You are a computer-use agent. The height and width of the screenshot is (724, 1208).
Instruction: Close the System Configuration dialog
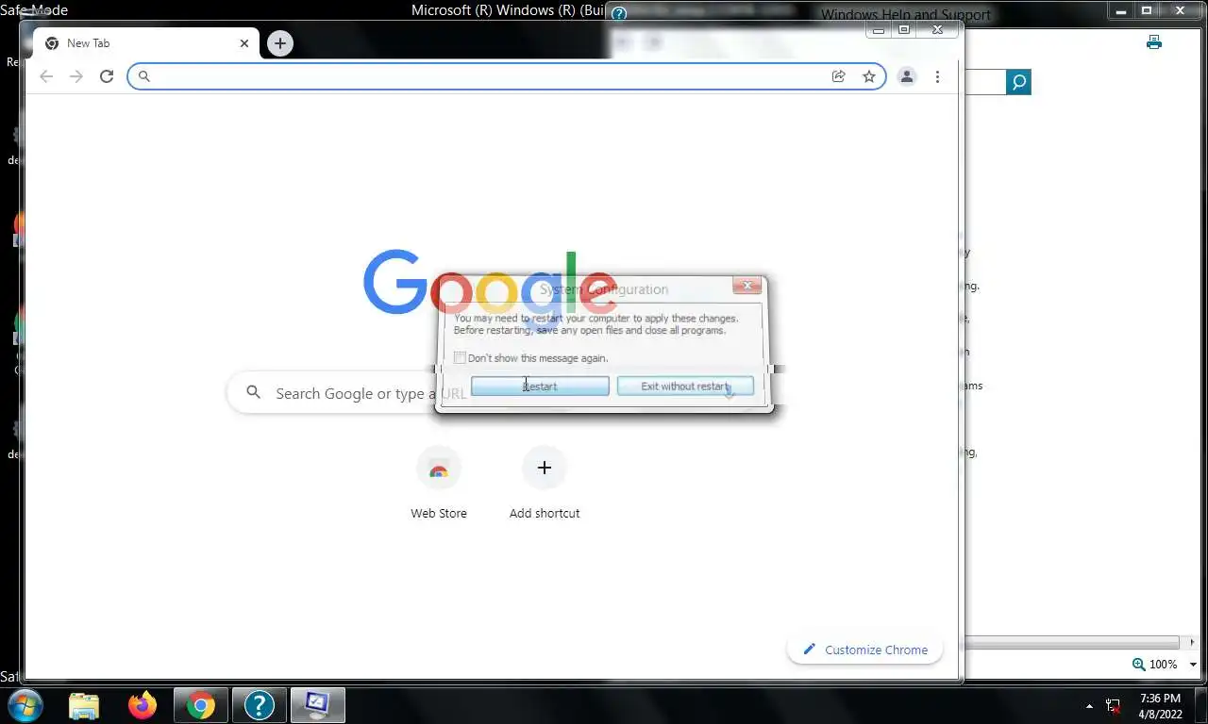pyautogui.click(x=747, y=286)
